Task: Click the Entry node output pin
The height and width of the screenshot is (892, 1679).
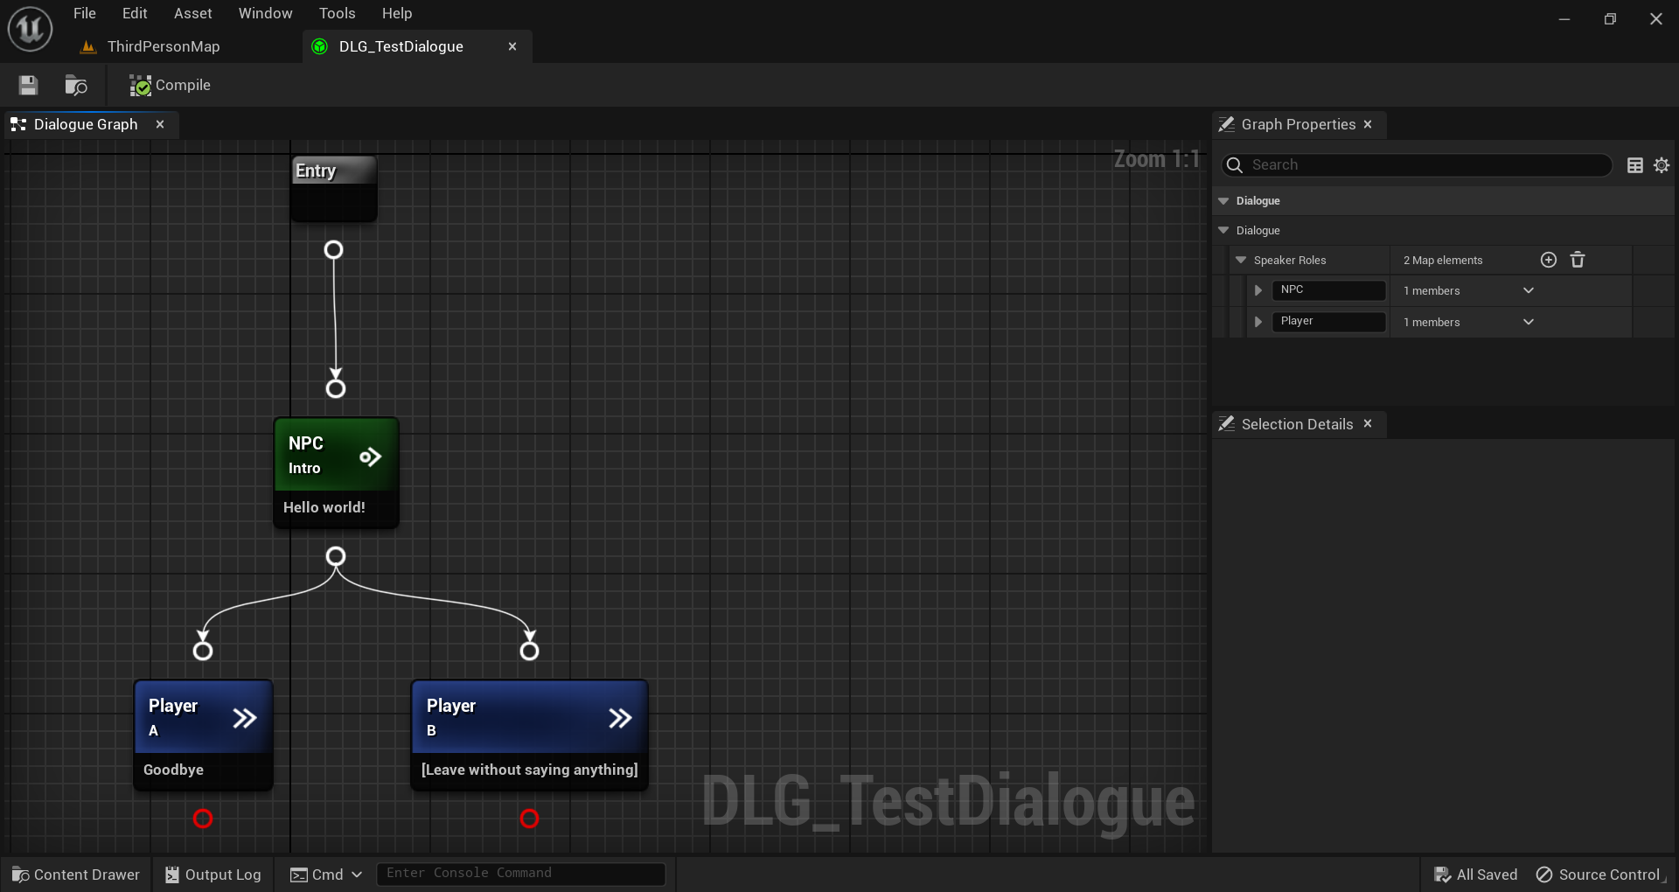Action: (333, 250)
